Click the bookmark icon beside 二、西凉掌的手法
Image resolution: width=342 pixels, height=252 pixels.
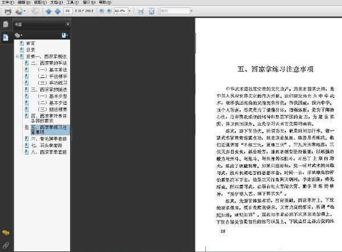click(x=27, y=63)
